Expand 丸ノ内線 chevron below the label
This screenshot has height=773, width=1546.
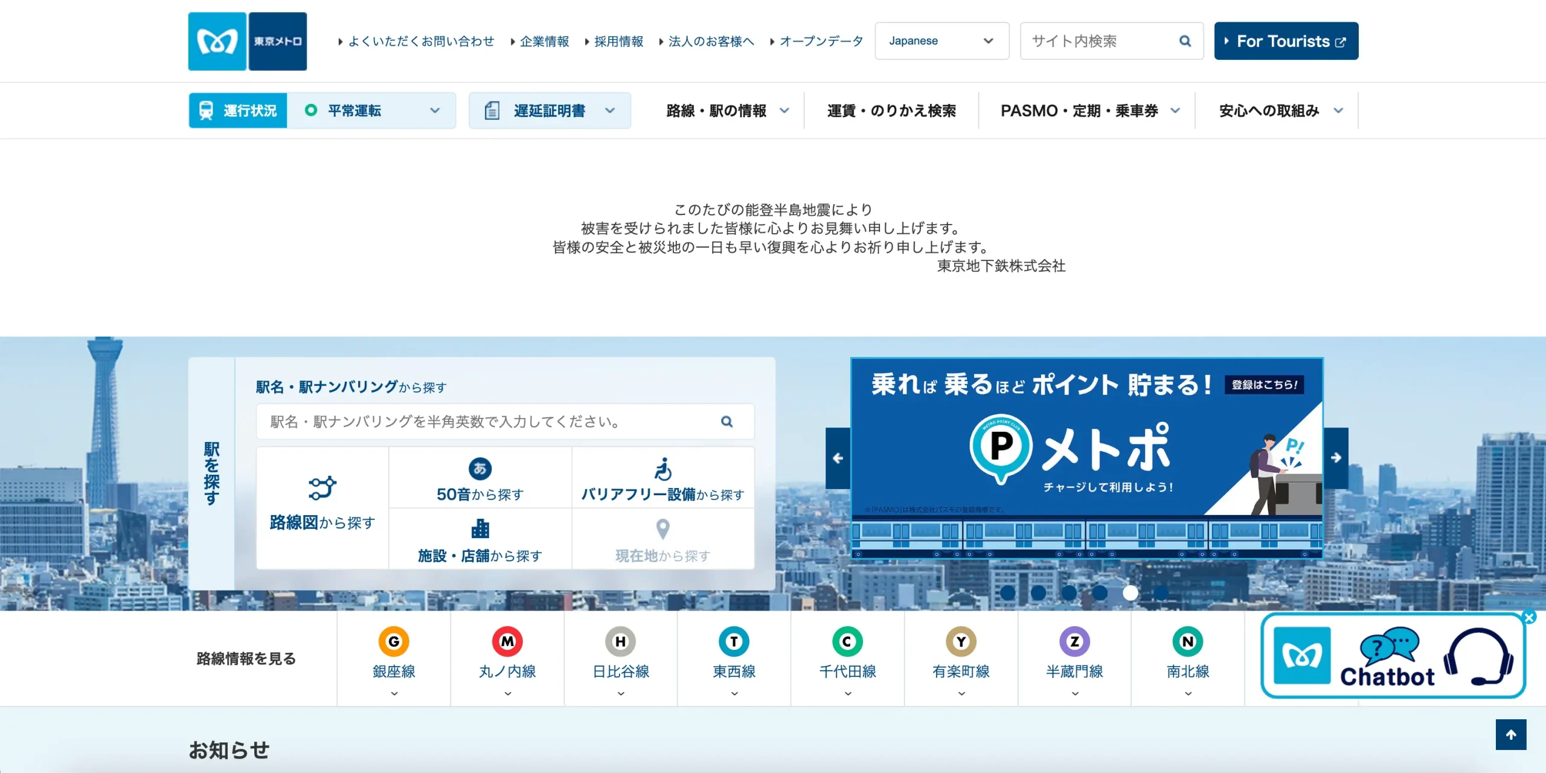[x=508, y=694]
